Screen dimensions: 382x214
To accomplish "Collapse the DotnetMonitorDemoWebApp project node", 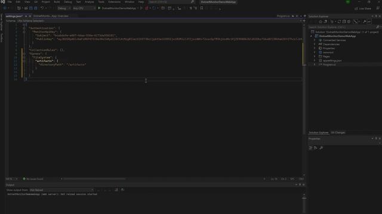I will point(312,36).
